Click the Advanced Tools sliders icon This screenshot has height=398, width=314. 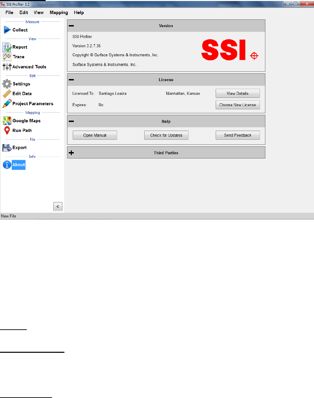pos(7,67)
